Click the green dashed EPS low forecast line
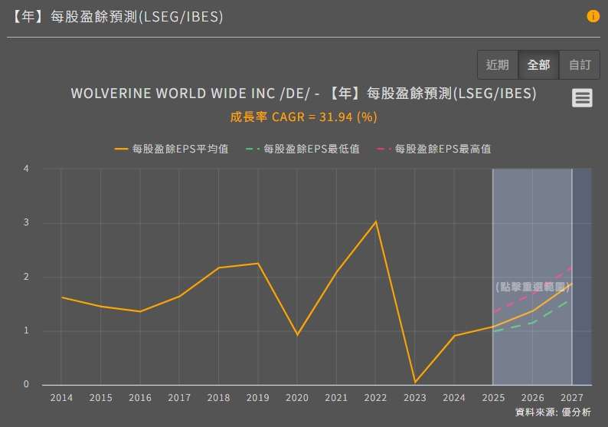608x427 pixels. [532, 322]
